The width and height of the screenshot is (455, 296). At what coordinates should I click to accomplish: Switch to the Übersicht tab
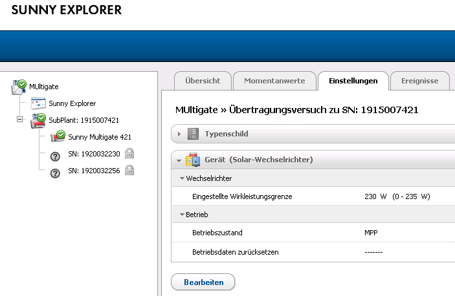click(203, 81)
